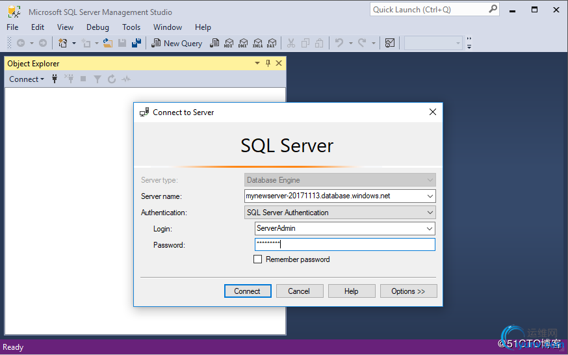568x355 pixels.
Task: Click the Copy toolbar icon
Action: (305, 43)
